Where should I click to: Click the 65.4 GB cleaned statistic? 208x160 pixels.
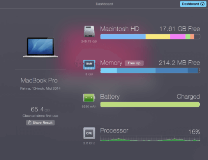[x=40, y=110]
